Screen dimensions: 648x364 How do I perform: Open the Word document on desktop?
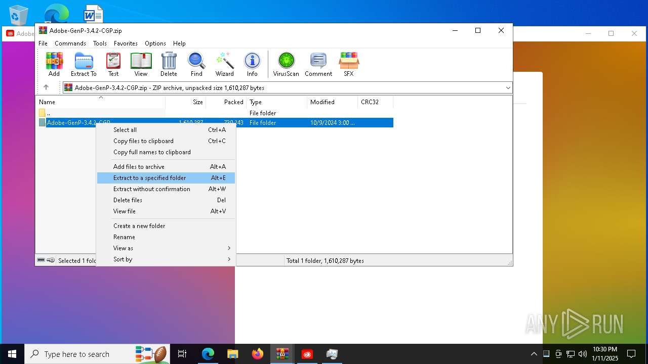pyautogui.click(x=93, y=14)
